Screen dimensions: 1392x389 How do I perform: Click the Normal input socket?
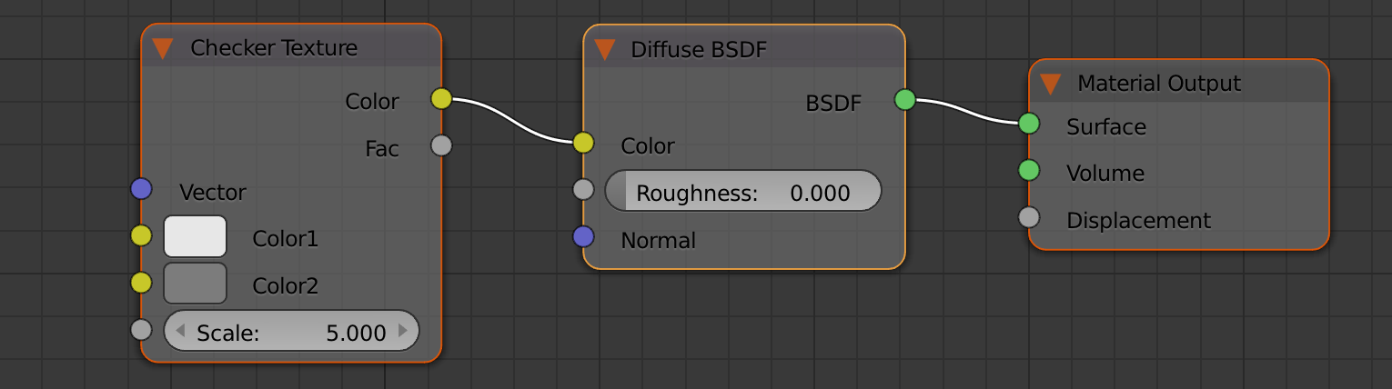coord(583,237)
